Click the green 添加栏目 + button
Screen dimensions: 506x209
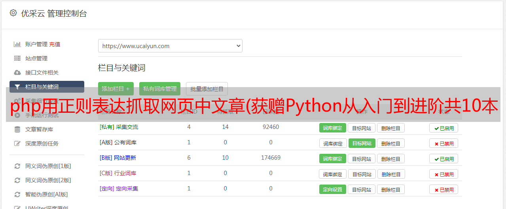[x=116, y=89]
